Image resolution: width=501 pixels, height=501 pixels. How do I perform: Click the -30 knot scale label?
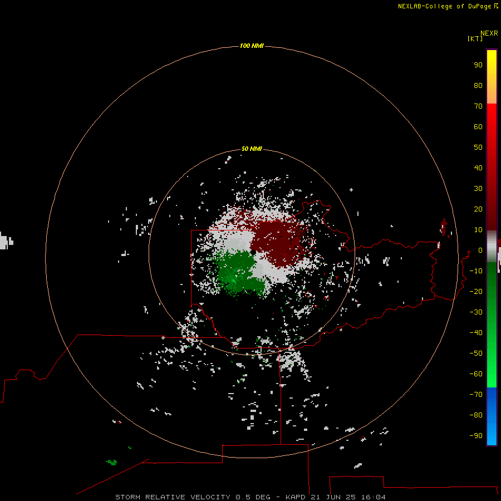tap(476, 312)
